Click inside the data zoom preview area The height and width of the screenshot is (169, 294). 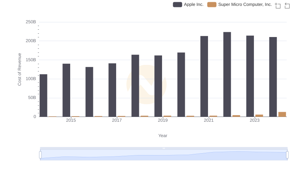pos(164,155)
